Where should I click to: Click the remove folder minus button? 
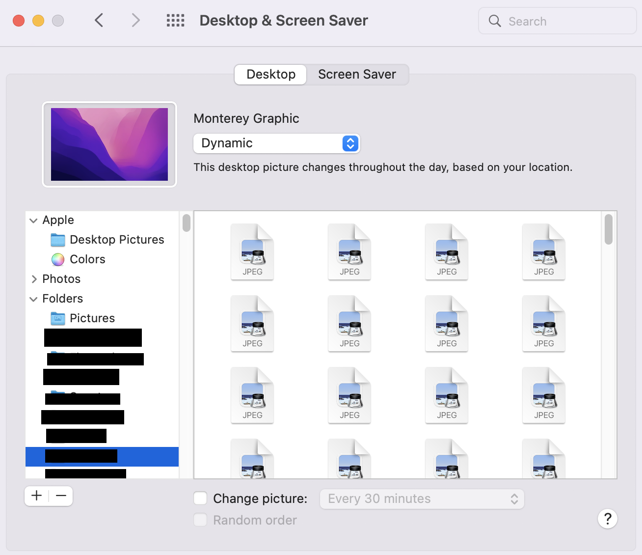click(61, 496)
